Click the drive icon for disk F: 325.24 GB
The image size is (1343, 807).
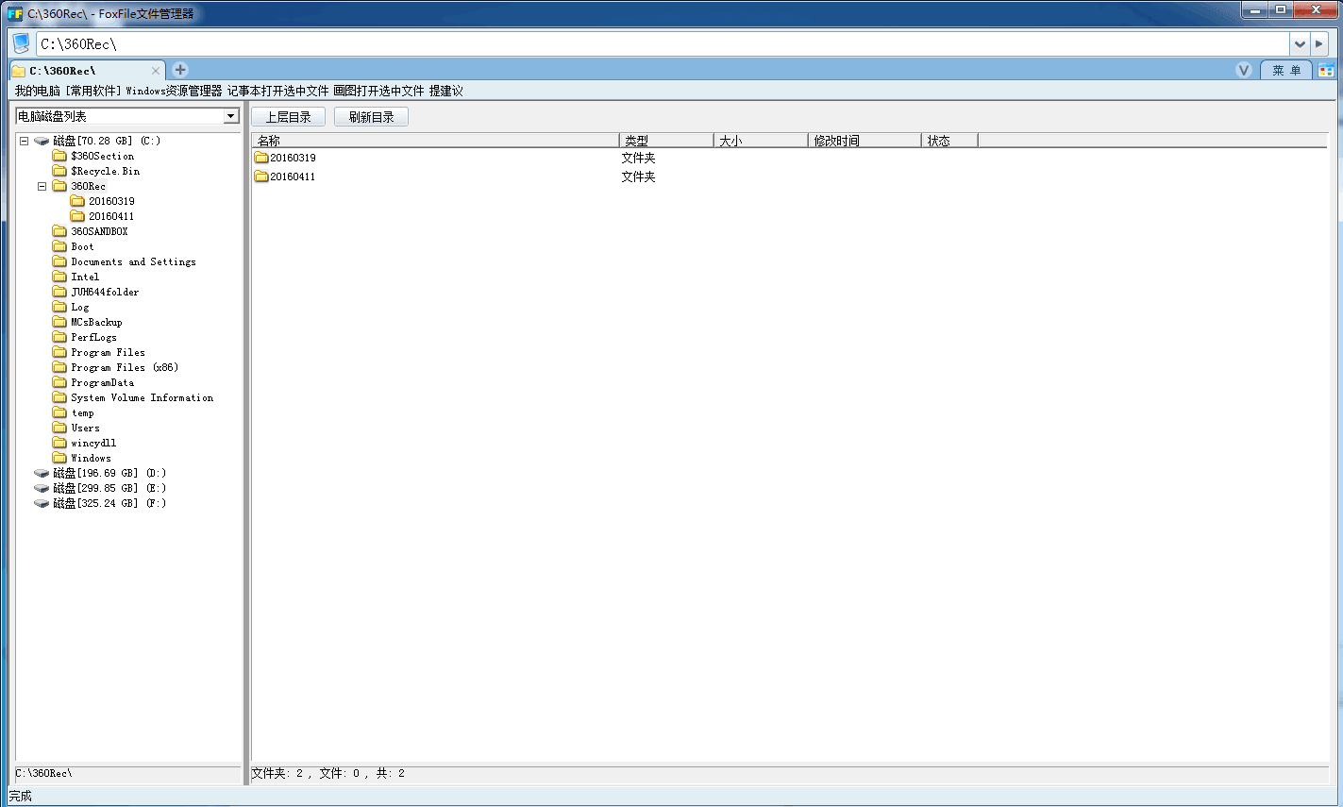pyautogui.click(x=42, y=503)
